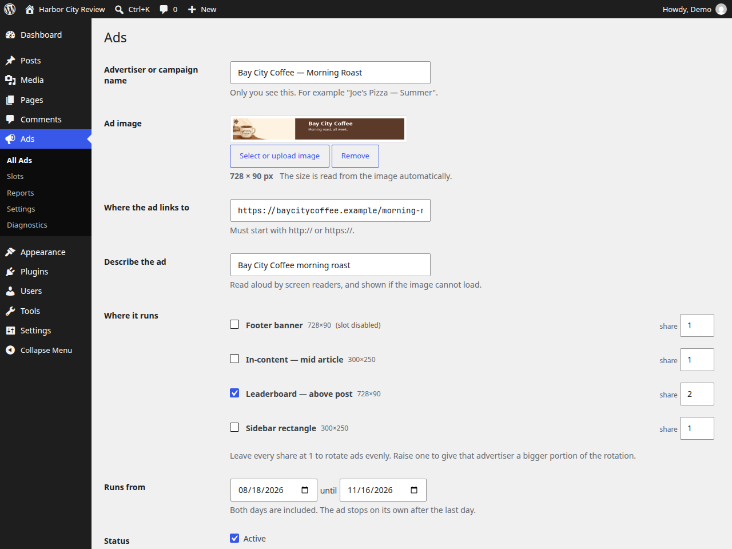Open calendar picker for the 11/16/2026 date
The image size is (732, 549).
pyautogui.click(x=414, y=490)
